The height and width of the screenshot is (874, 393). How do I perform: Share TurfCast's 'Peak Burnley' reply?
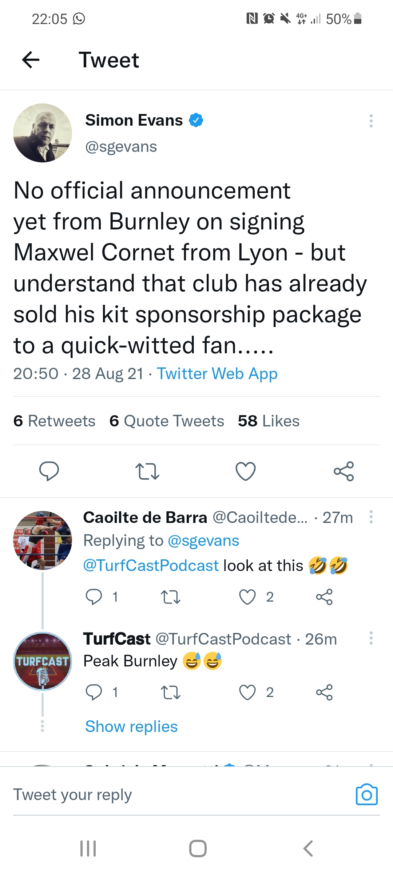coord(324,692)
